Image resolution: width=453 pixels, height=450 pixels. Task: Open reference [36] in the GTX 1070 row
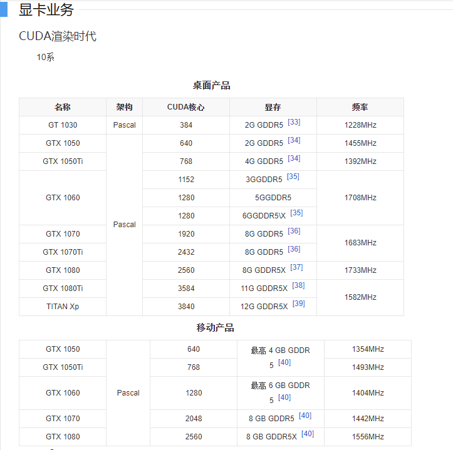(294, 231)
